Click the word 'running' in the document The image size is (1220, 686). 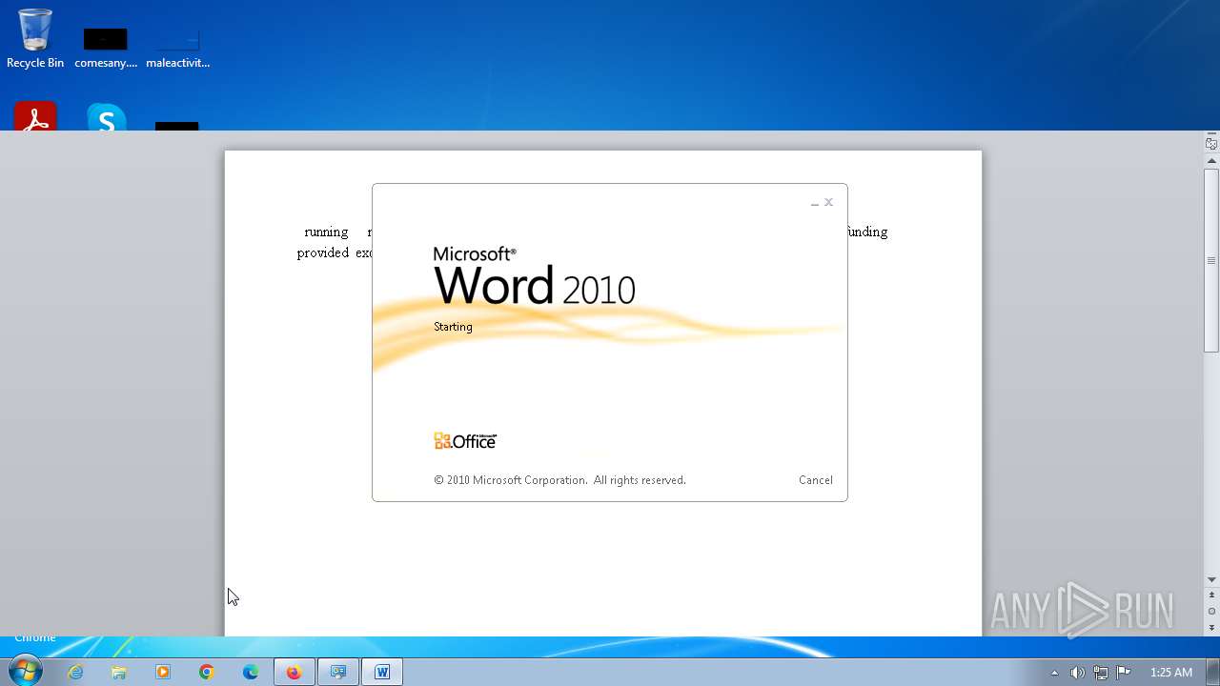click(x=326, y=232)
